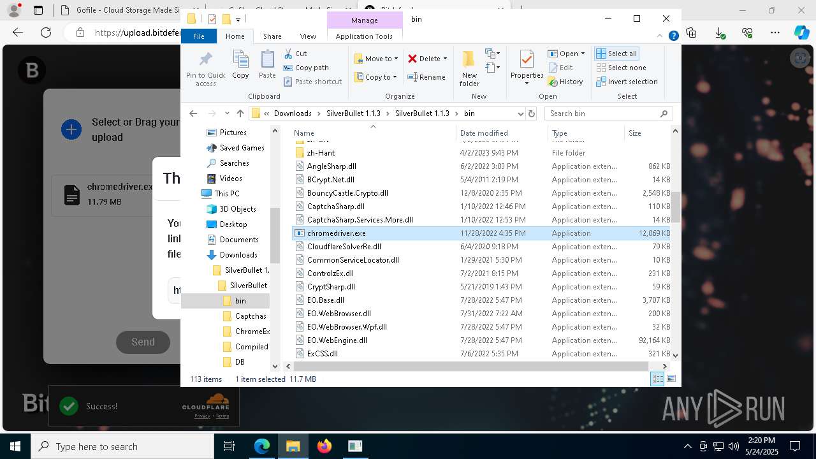This screenshot has height=459, width=816.
Task: Click the Paste ribbon icon
Action: click(x=267, y=64)
